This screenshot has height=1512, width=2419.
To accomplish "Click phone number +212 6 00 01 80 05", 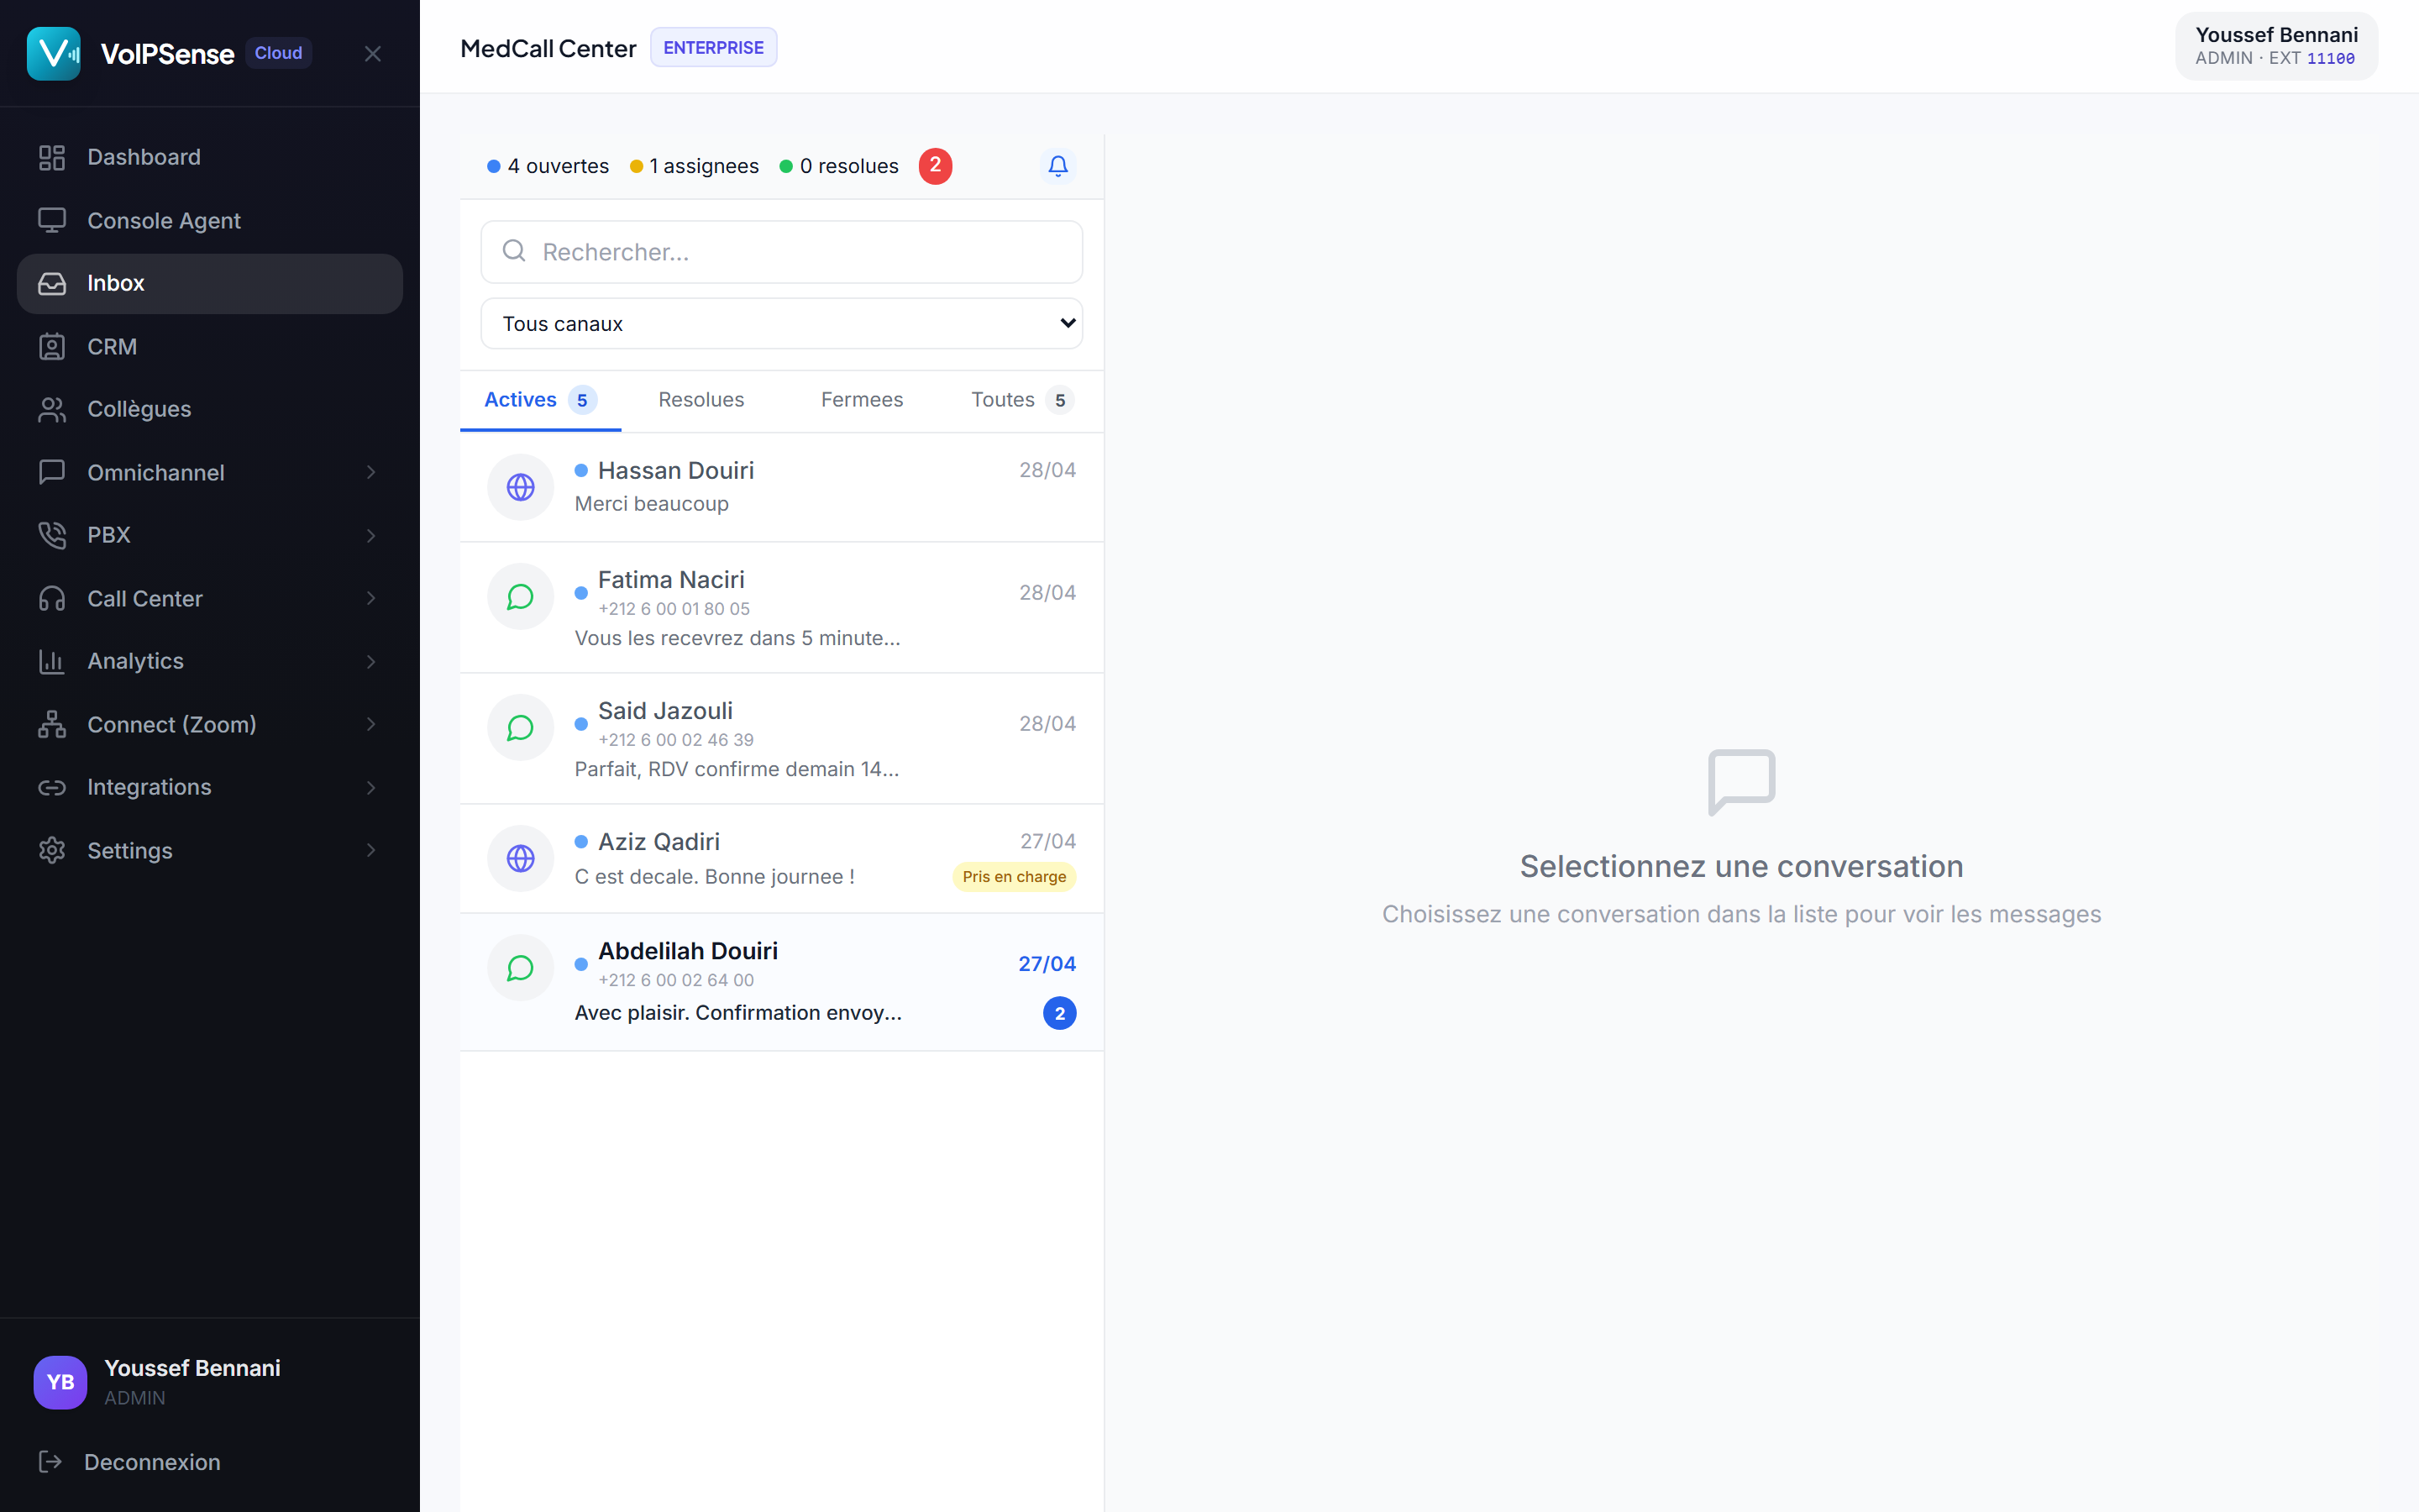I will [x=674, y=609].
